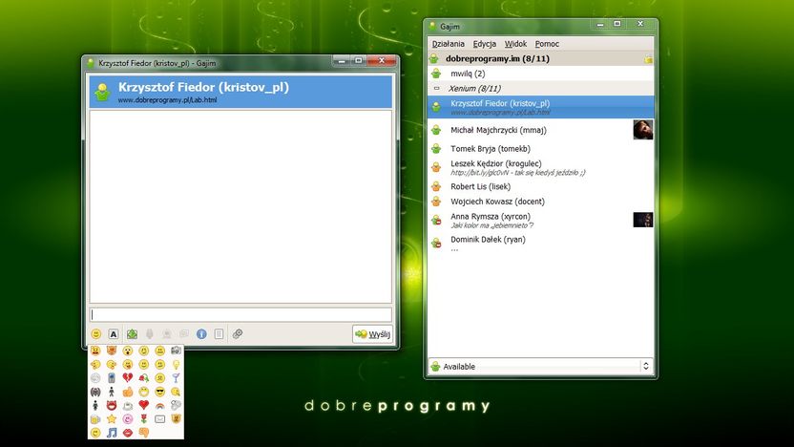Pick the beer mug emoticon
Image resolution: width=794 pixels, height=447 pixels.
[x=95, y=419]
